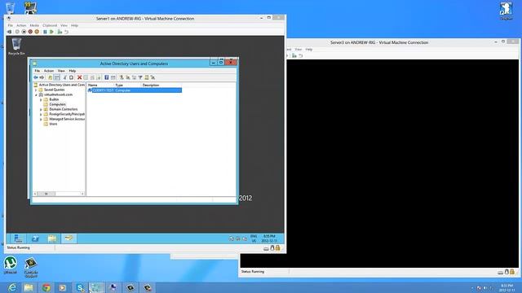The width and height of the screenshot is (522, 293).
Task: Open the View menu in the second VM window
Action: [x=298, y=49]
